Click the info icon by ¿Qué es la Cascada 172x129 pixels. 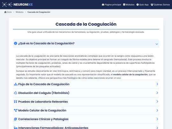click(16, 43)
